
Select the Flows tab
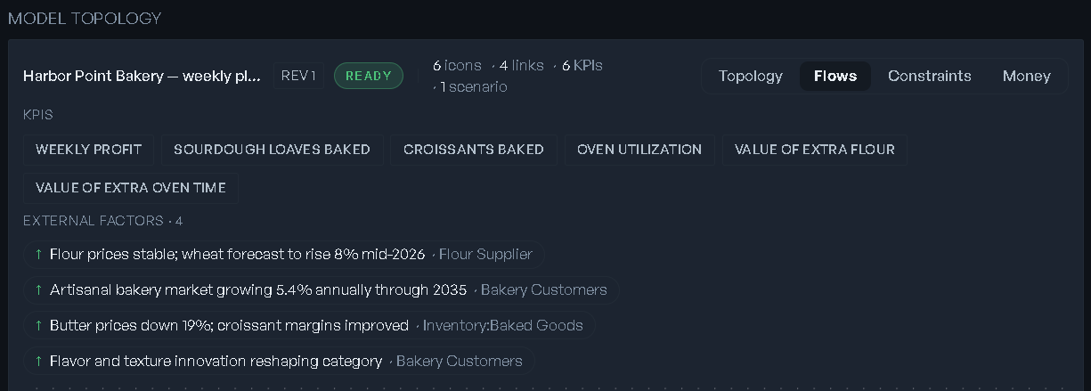[x=835, y=76]
